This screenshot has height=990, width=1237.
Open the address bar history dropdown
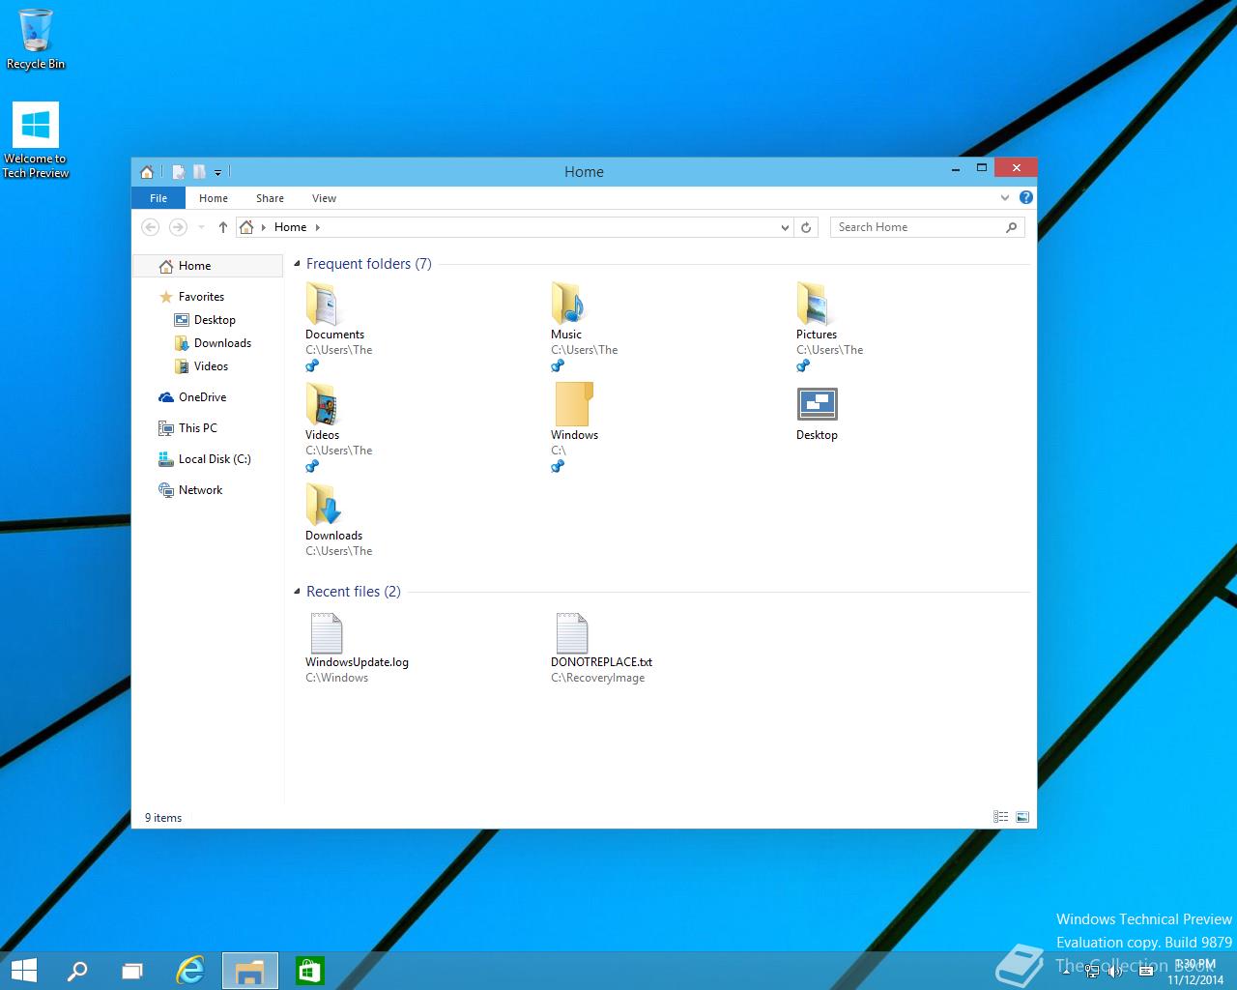point(785,227)
